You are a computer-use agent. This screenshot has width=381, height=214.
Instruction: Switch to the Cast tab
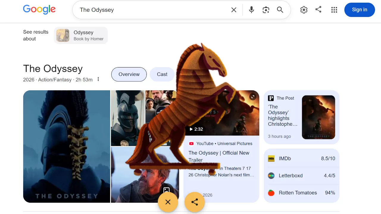162,74
